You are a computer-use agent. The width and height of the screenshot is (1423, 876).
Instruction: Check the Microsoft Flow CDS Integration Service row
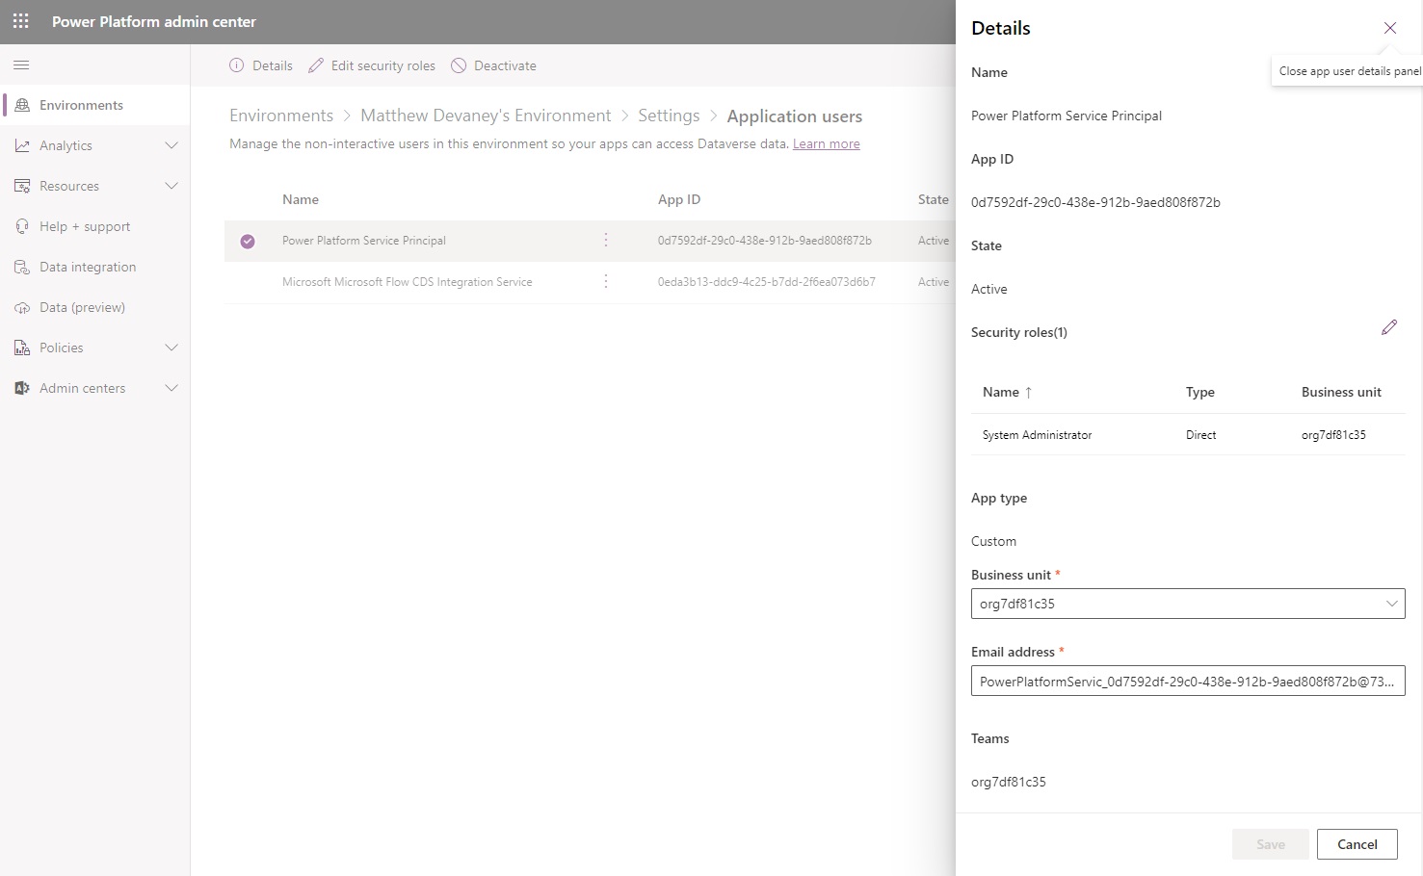click(248, 281)
